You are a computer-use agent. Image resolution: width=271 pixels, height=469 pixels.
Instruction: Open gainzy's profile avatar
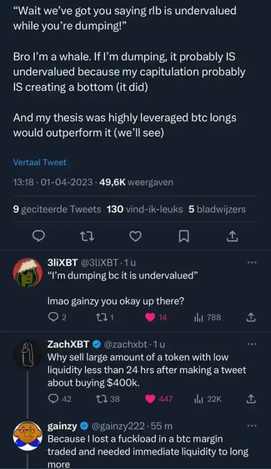[x=27, y=436]
